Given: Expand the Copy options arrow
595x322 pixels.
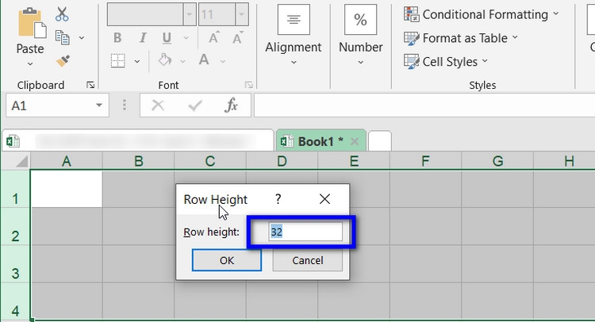Looking at the screenshot, I should (82, 38).
